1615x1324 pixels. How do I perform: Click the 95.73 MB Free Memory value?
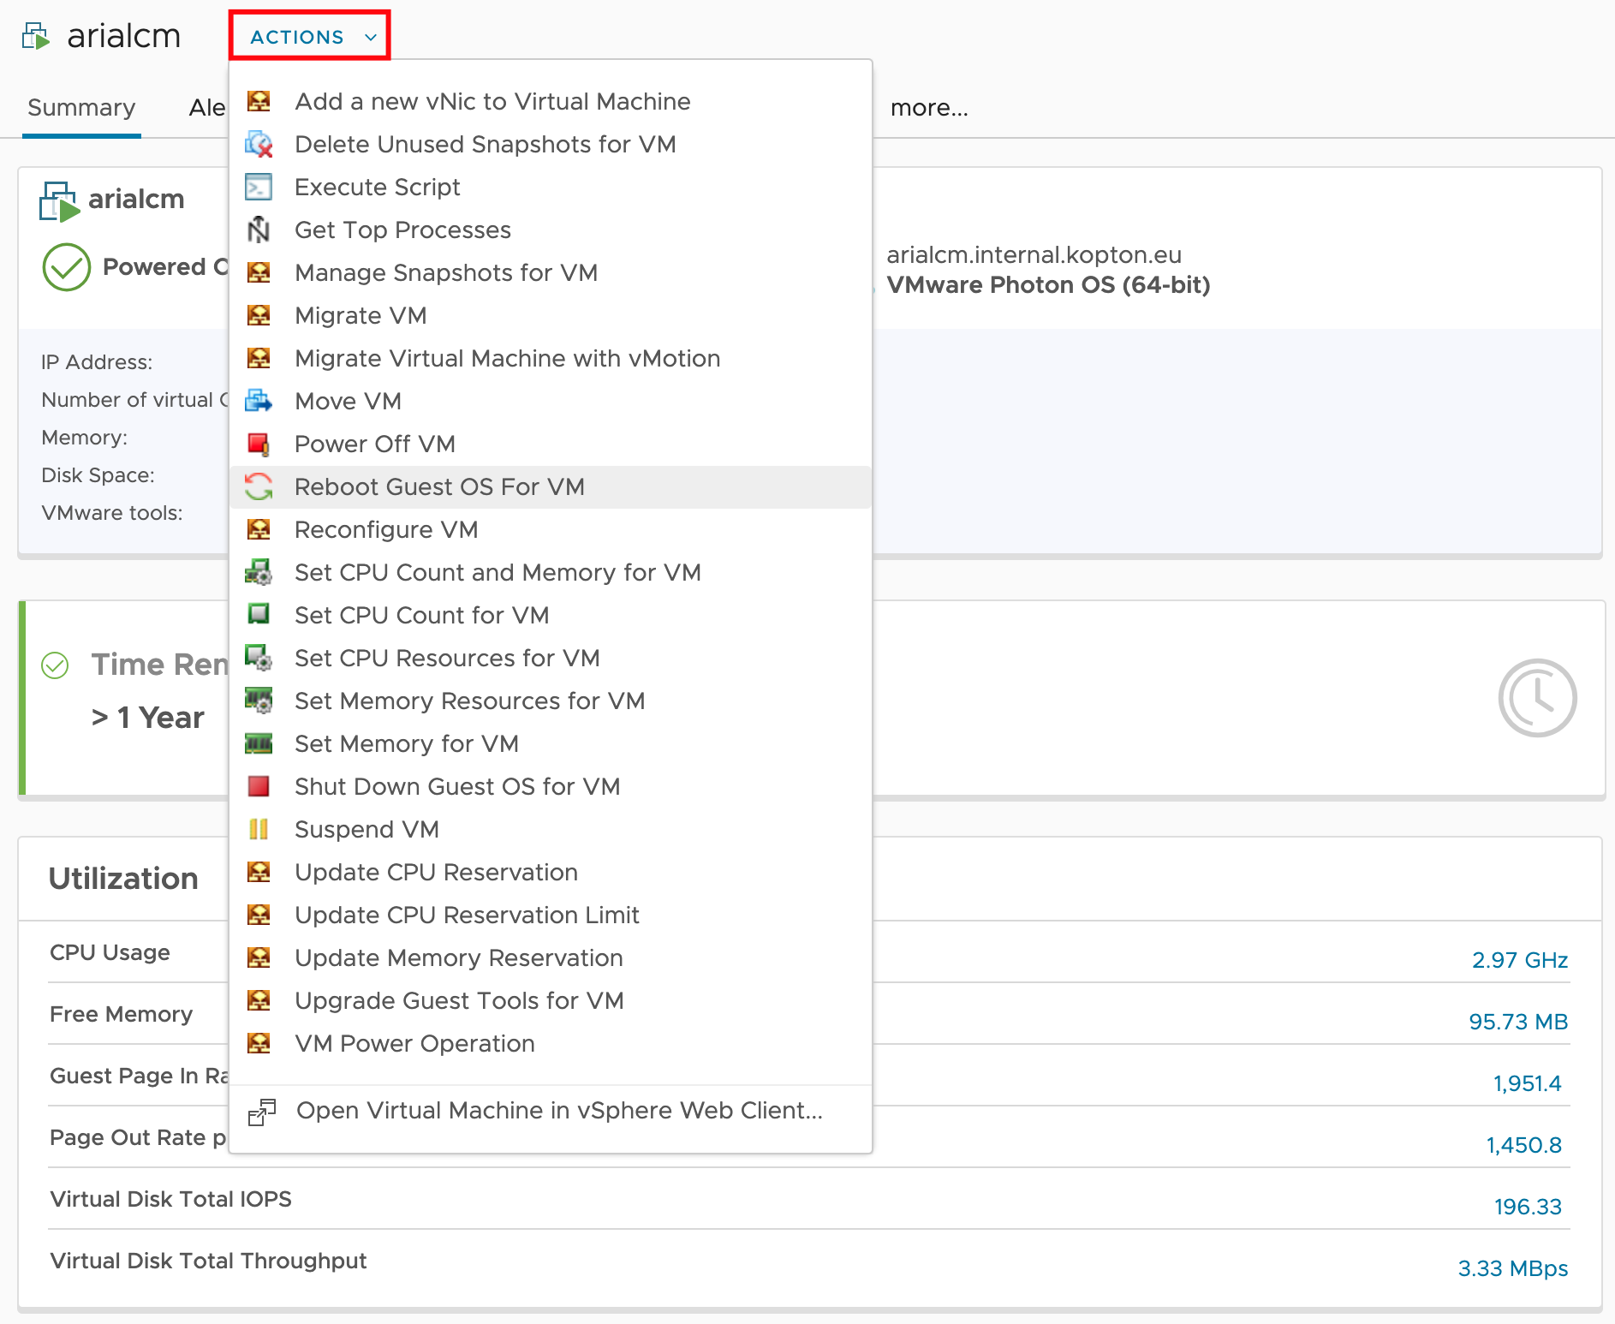point(1518,1022)
